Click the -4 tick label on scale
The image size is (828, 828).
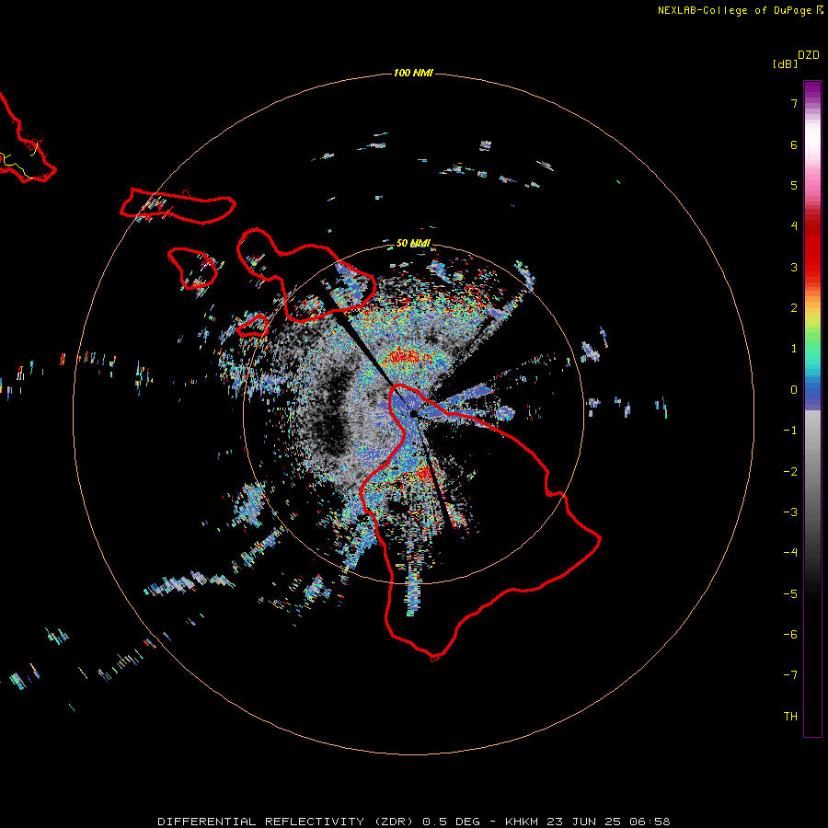point(790,553)
